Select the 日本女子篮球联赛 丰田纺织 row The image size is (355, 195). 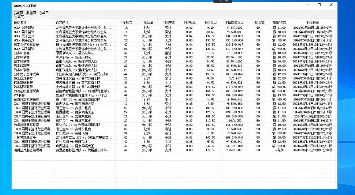pyautogui.click(x=85, y=74)
